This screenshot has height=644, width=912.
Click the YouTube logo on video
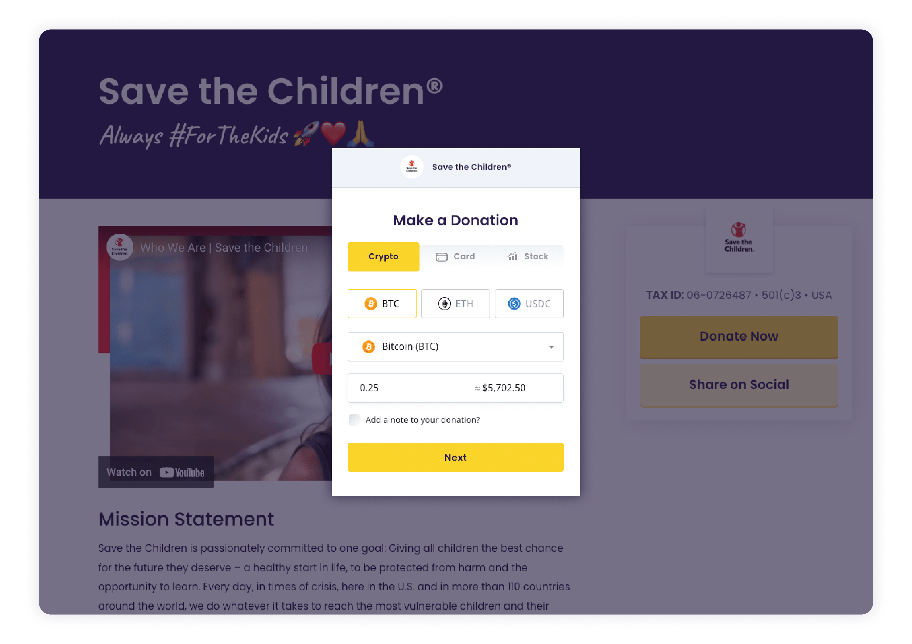(x=182, y=472)
